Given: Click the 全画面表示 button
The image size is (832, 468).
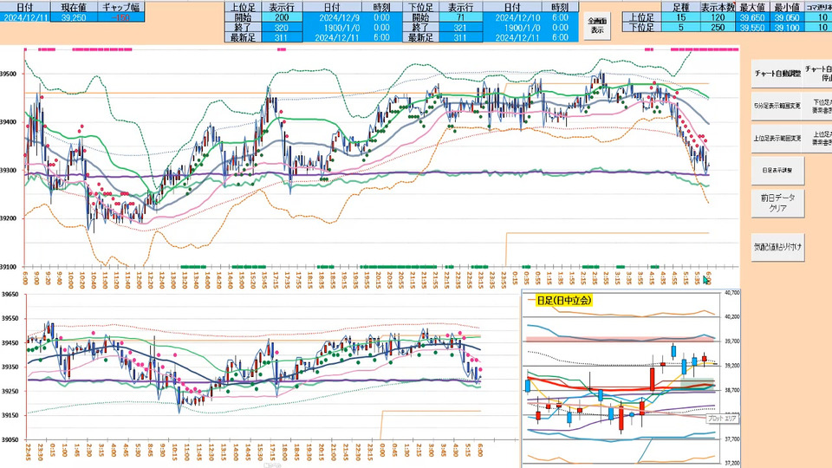Looking at the screenshot, I should [597, 25].
